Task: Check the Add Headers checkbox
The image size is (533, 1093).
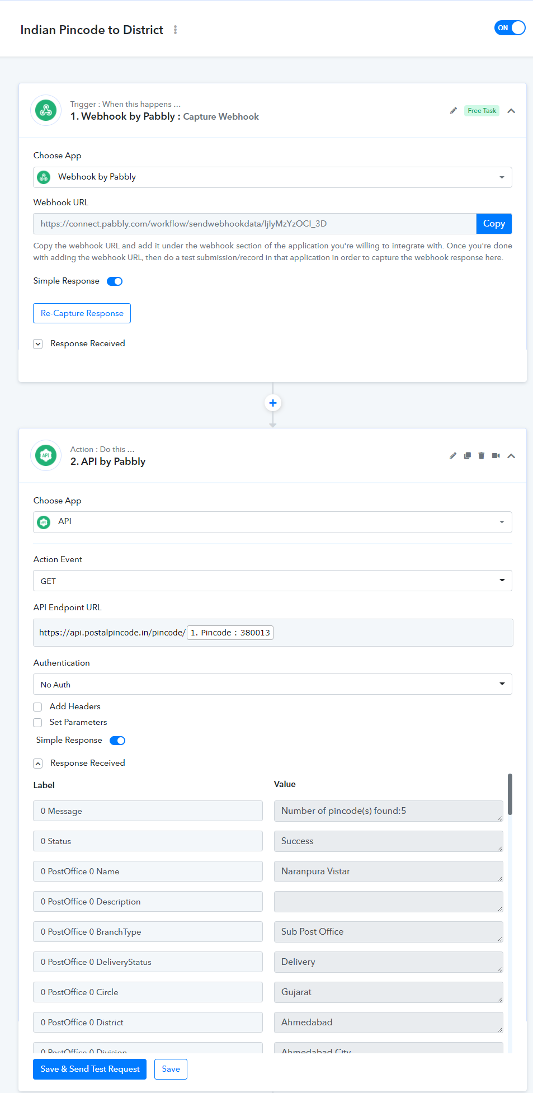Action: 37,707
